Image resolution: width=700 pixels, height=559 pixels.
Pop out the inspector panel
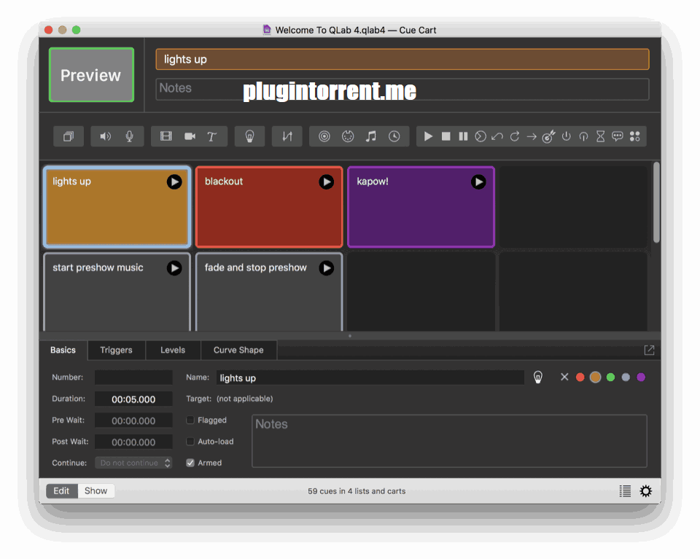point(649,351)
